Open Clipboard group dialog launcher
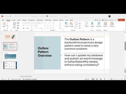Image resolution: width=126 pixels, height=94 pixels. click(x=11, y=30)
